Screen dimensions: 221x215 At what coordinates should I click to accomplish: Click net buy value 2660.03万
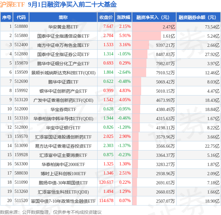[165, 192]
